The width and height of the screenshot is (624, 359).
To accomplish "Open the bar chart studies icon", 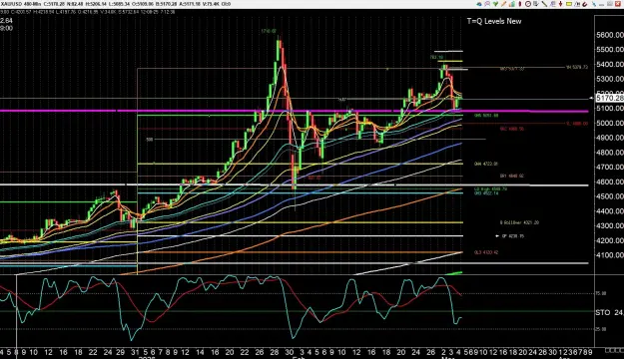I will coord(512,4).
